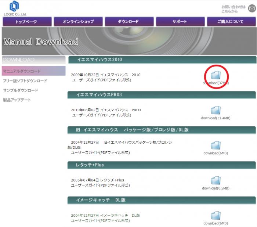Screen dimensions: 257x227
Task: Select マニュアルダウンロード in sidebar
Action: point(34,71)
